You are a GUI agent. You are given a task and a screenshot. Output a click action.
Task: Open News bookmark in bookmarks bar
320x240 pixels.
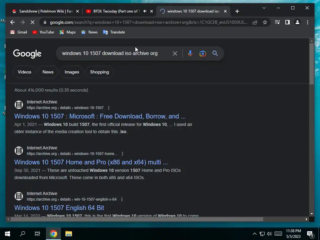click(89, 32)
